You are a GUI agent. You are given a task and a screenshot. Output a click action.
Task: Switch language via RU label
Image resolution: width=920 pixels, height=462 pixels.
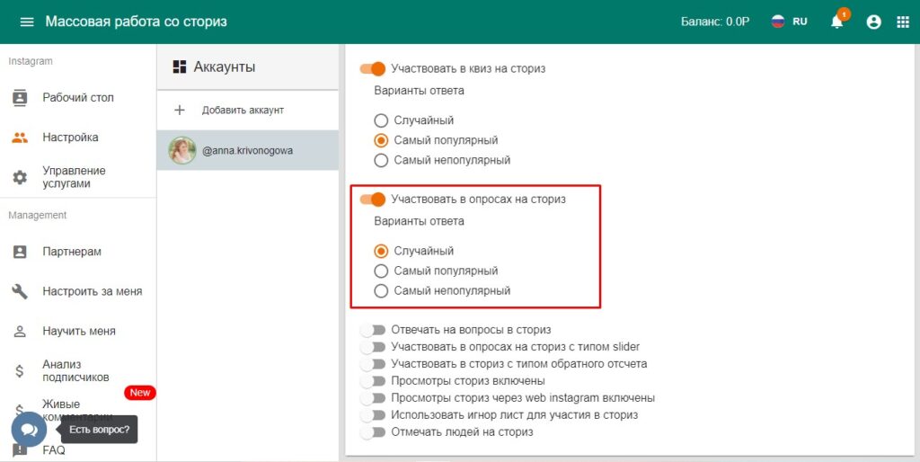(800, 22)
